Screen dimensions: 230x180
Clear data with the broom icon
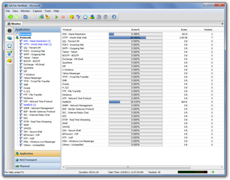click(x=47, y=17)
